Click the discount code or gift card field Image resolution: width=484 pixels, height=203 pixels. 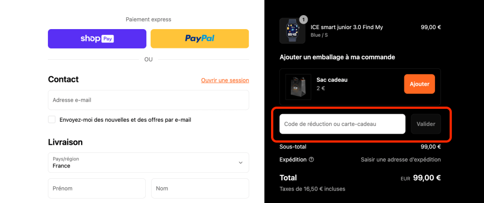tap(343, 124)
